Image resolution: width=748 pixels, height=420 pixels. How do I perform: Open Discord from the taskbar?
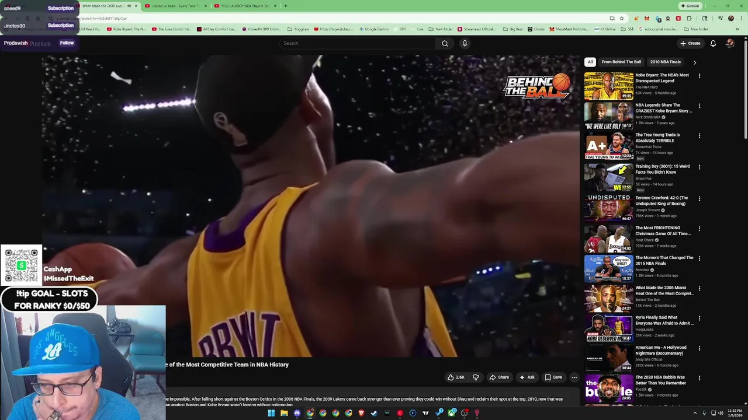click(x=297, y=413)
